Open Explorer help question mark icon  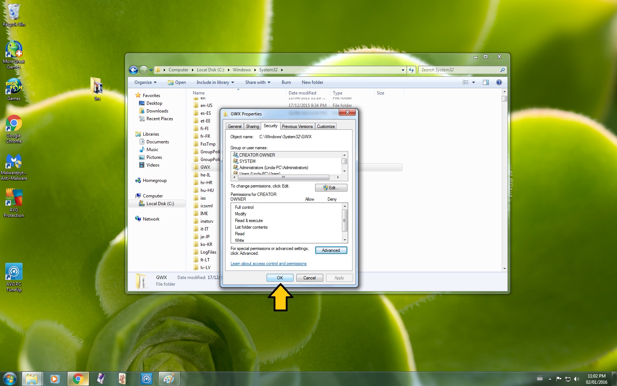pyautogui.click(x=499, y=82)
